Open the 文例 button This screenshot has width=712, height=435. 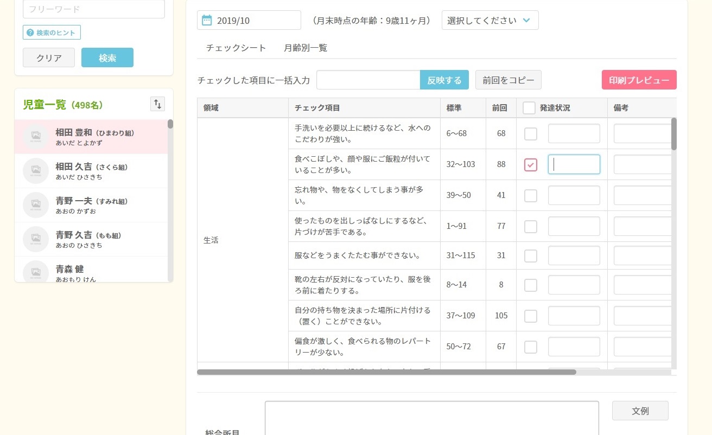coord(640,411)
